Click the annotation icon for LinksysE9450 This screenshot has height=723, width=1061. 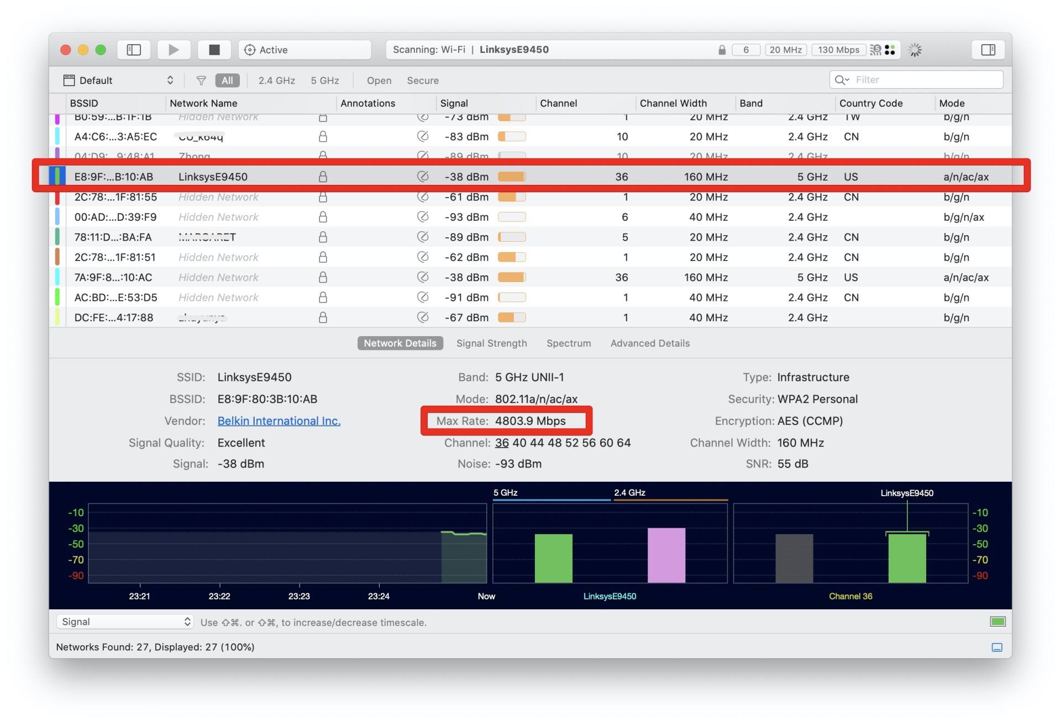[423, 177]
